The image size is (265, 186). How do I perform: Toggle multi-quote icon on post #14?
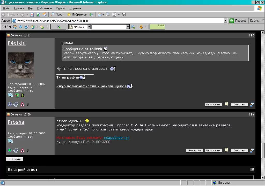(226, 150)
